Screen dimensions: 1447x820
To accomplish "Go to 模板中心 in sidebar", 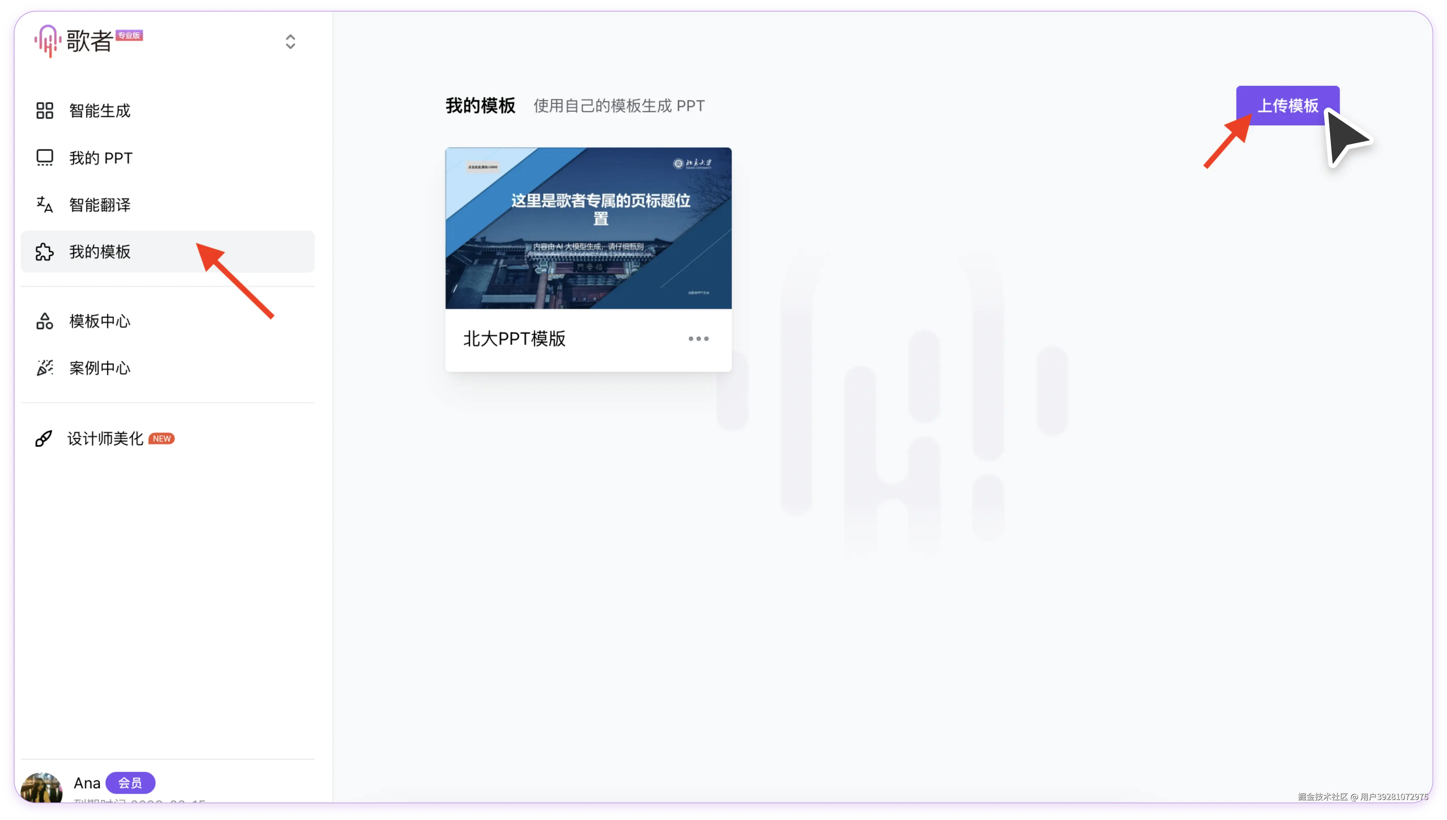I will click(x=100, y=321).
